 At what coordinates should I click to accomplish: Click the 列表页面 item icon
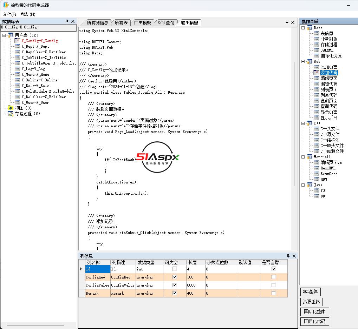[316, 89]
